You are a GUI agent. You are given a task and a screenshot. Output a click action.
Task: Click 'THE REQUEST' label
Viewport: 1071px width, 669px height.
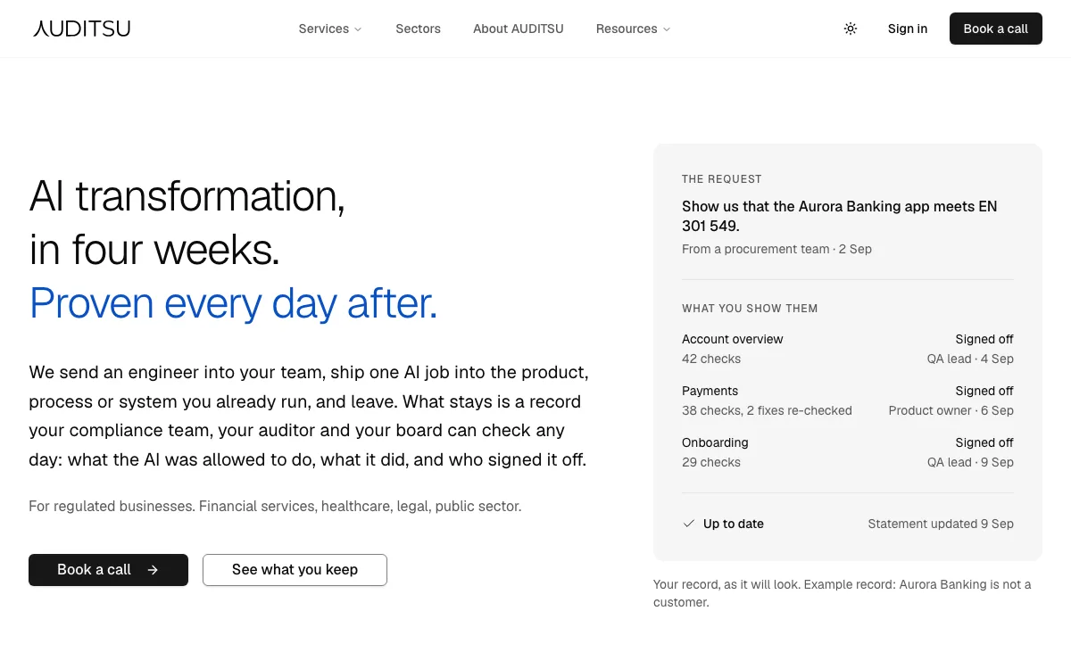pyautogui.click(x=722, y=179)
